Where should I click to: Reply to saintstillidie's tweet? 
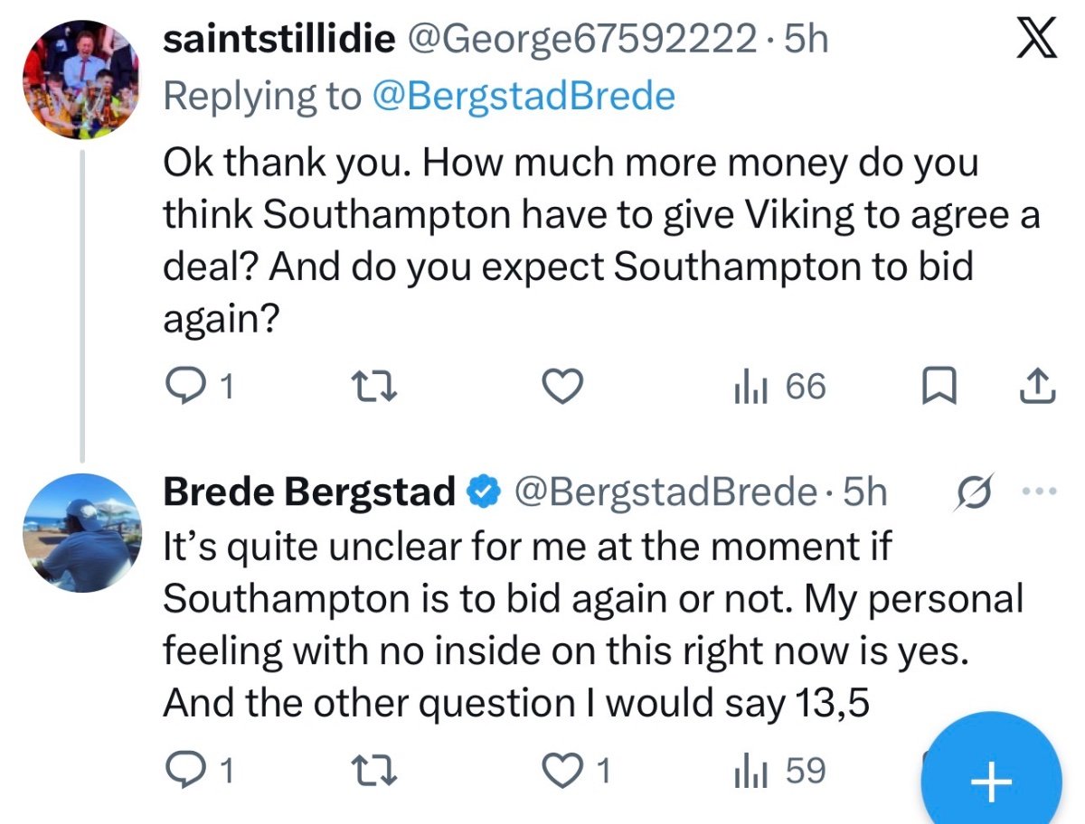[203, 387]
